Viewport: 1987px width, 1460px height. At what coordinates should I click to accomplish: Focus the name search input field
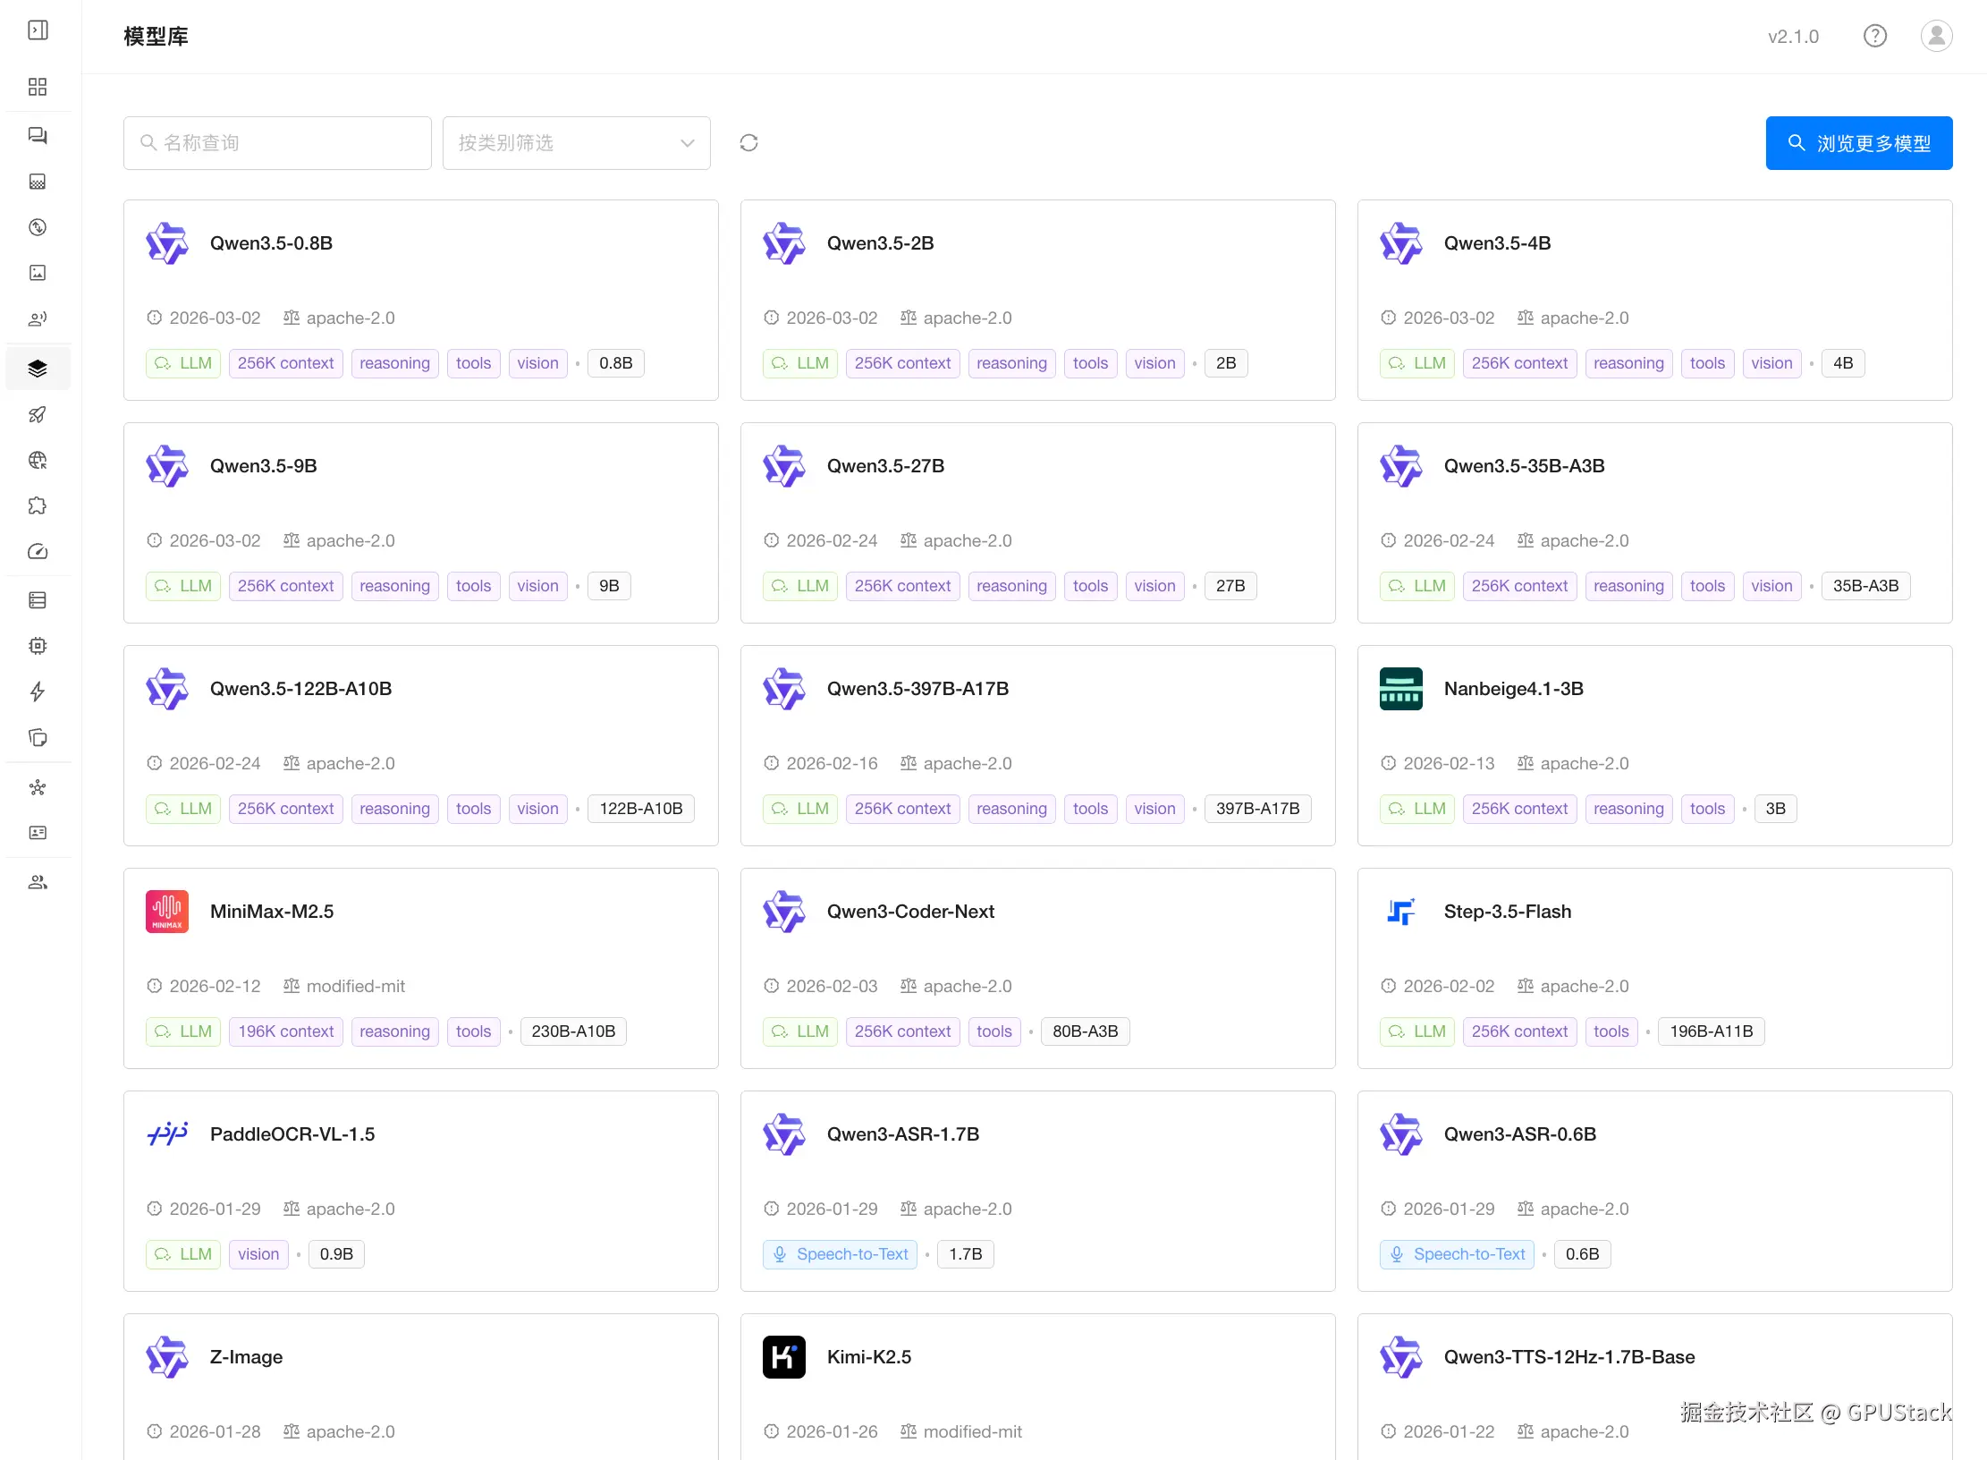(x=286, y=143)
